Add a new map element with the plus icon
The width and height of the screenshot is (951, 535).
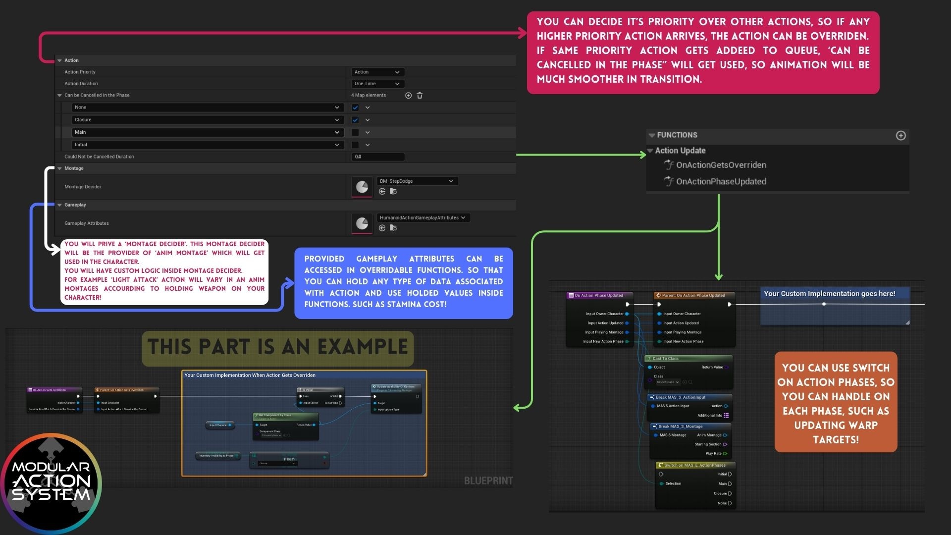408,95
